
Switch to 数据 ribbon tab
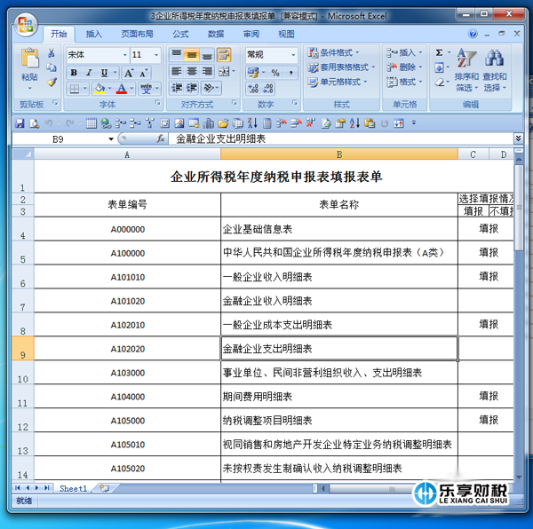[216, 34]
